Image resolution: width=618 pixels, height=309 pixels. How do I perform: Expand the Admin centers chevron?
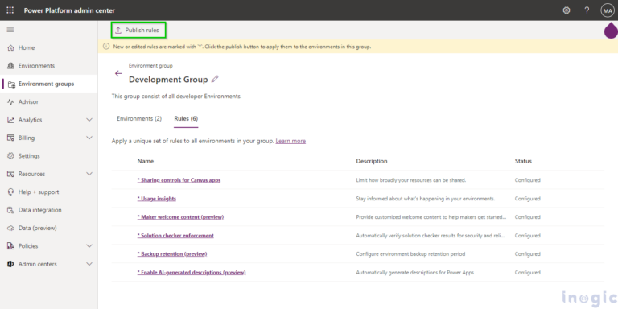[89, 264]
